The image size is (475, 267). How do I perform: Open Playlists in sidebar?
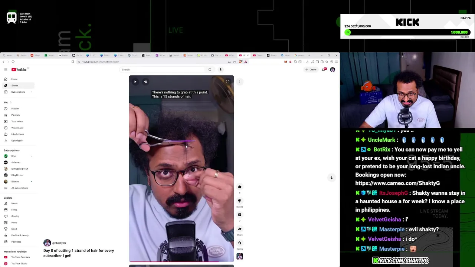pyautogui.click(x=17, y=115)
